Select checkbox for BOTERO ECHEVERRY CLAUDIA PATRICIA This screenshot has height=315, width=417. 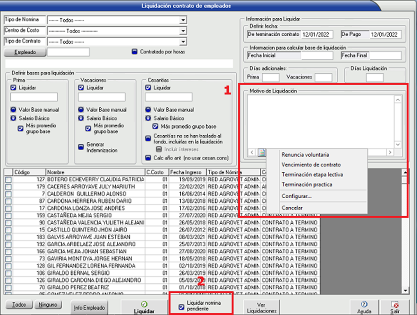click(x=8, y=180)
